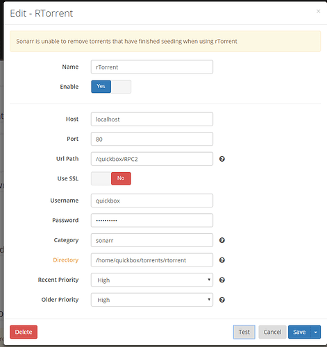Toggle the Use SSL switch

tap(111, 178)
